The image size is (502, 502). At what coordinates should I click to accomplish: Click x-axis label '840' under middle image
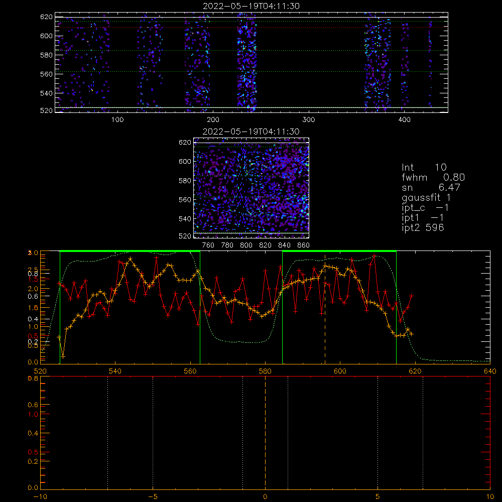(x=284, y=245)
